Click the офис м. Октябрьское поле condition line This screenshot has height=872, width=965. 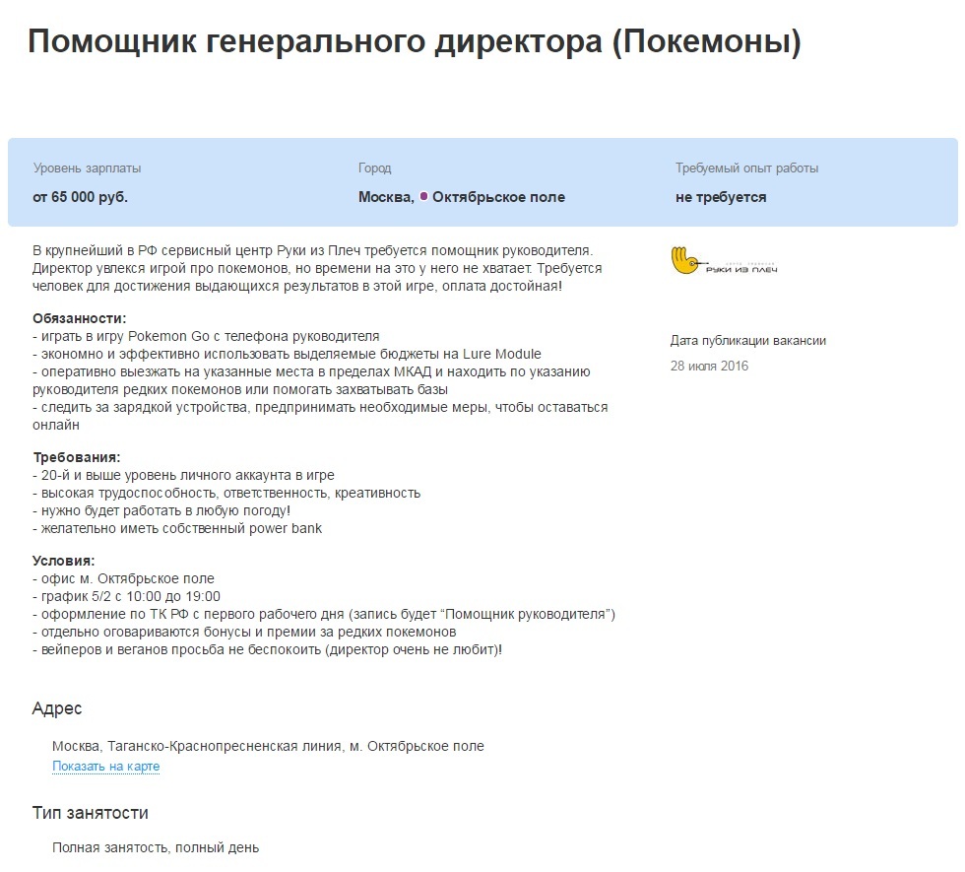coord(123,579)
